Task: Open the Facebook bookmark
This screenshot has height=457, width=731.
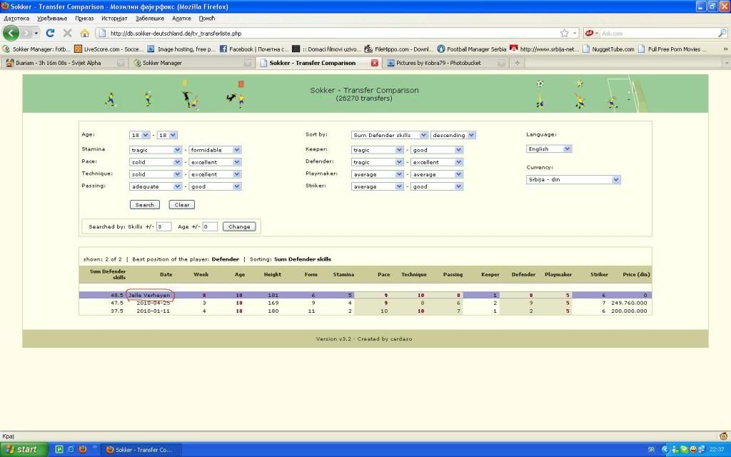Action: (254, 49)
